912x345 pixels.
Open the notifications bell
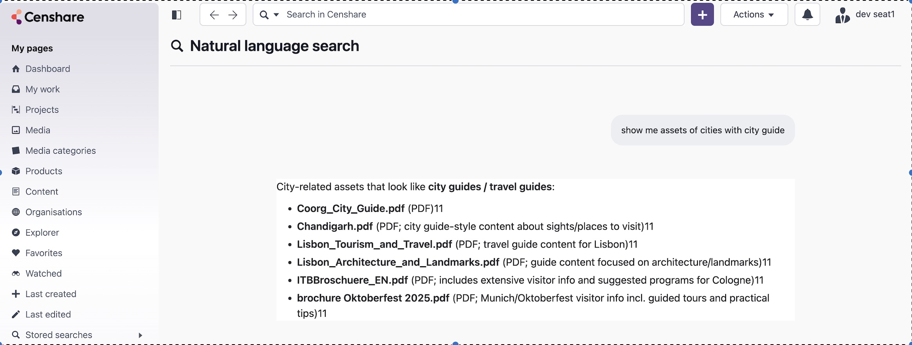click(x=807, y=15)
